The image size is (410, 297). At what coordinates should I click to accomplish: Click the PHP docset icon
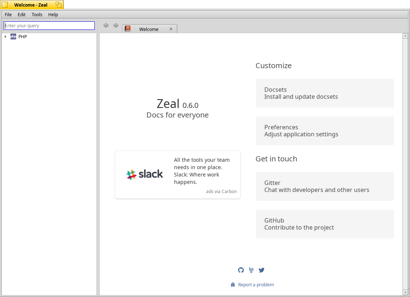(x=13, y=36)
